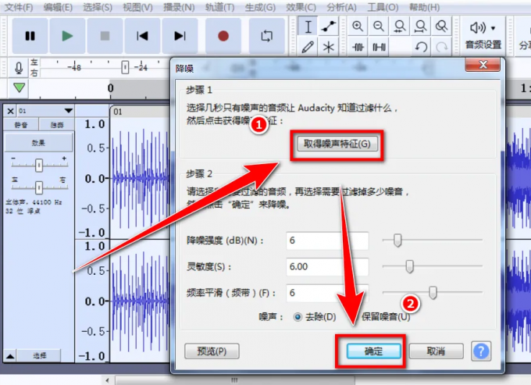Open the track 01 name dropdown menu

(45, 111)
